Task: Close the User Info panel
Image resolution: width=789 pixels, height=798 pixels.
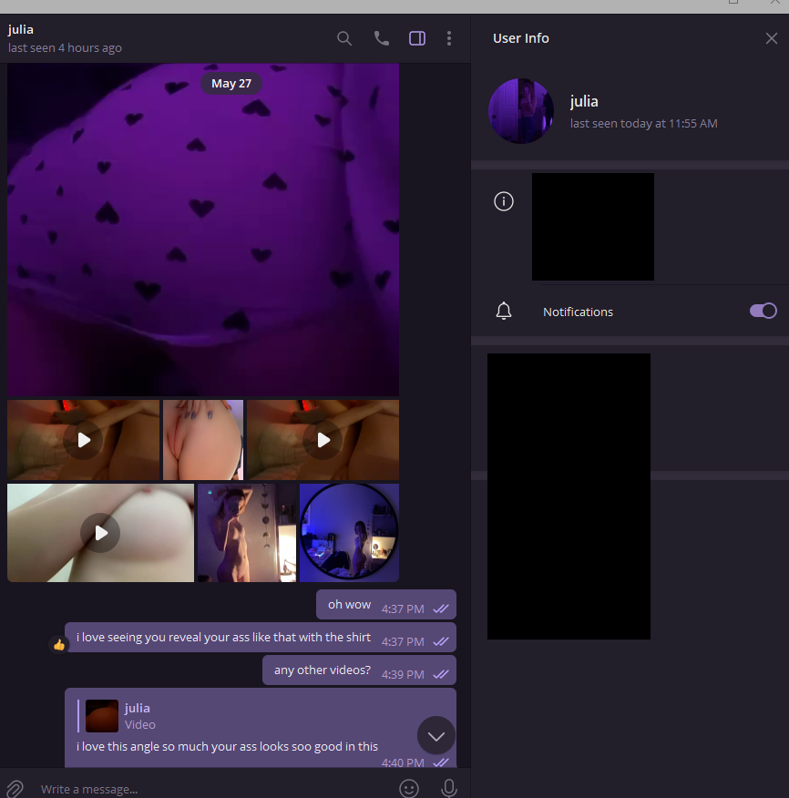Action: (771, 38)
